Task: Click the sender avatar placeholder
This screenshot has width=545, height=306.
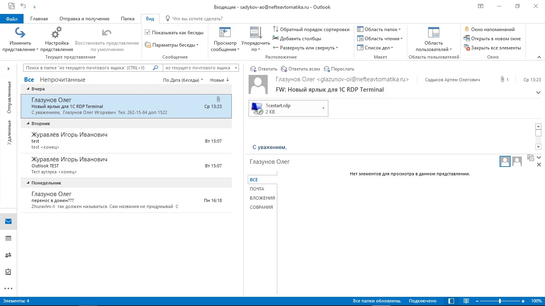Action: [x=258, y=84]
